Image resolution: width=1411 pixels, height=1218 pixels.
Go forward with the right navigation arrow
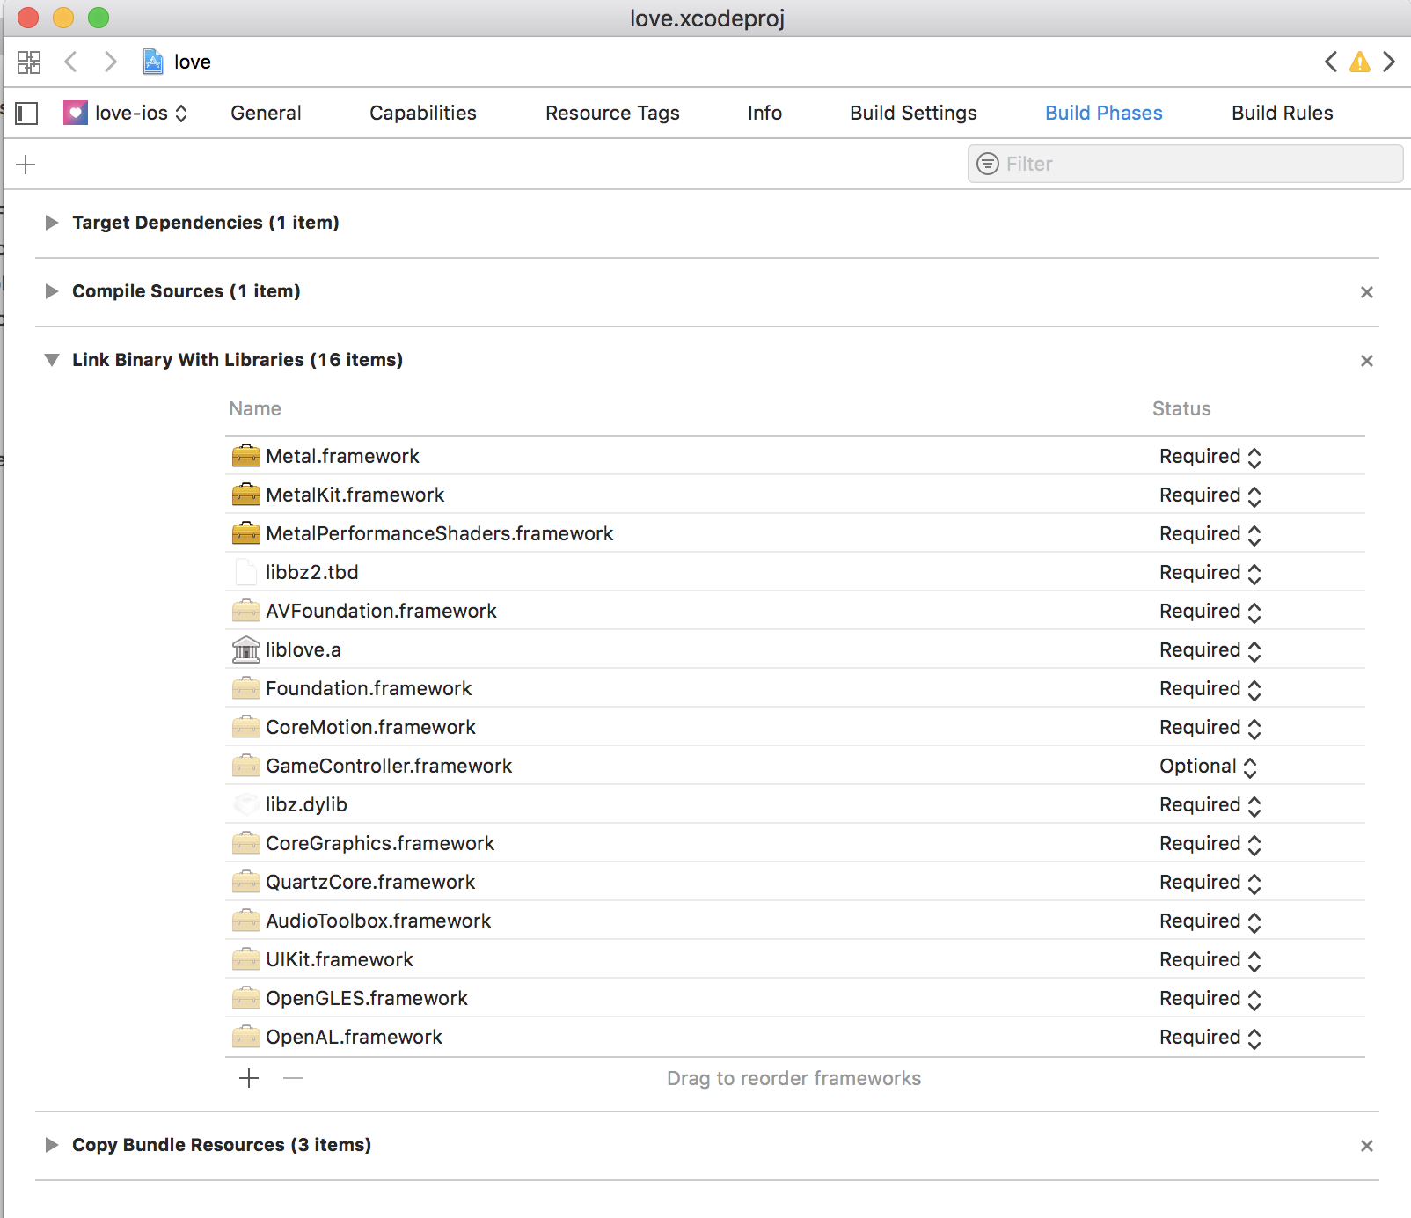(110, 62)
